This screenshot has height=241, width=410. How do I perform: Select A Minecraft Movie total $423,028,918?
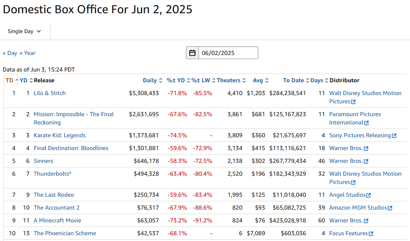[288, 220]
